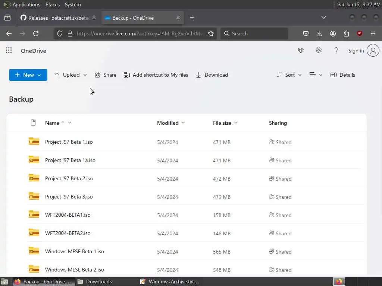Close the Releases betacraftuk tab
382x286 pixels.
pyautogui.click(x=94, y=18)
